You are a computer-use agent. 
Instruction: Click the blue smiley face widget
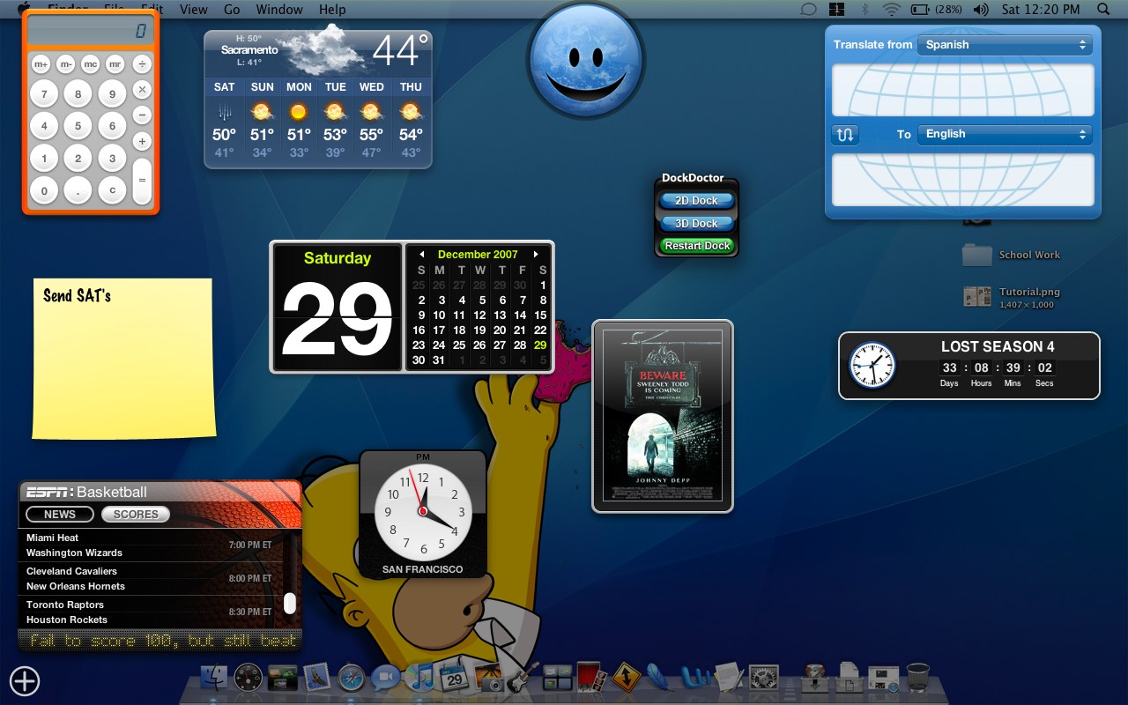click(586, 61)
